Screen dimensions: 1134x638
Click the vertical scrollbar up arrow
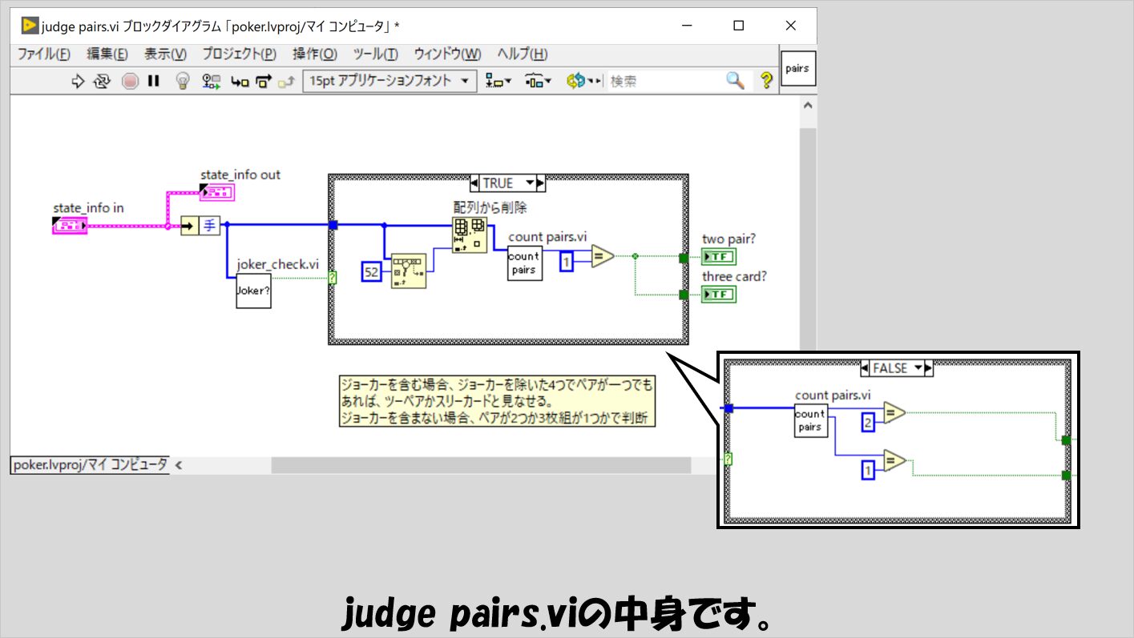point(808,105)
